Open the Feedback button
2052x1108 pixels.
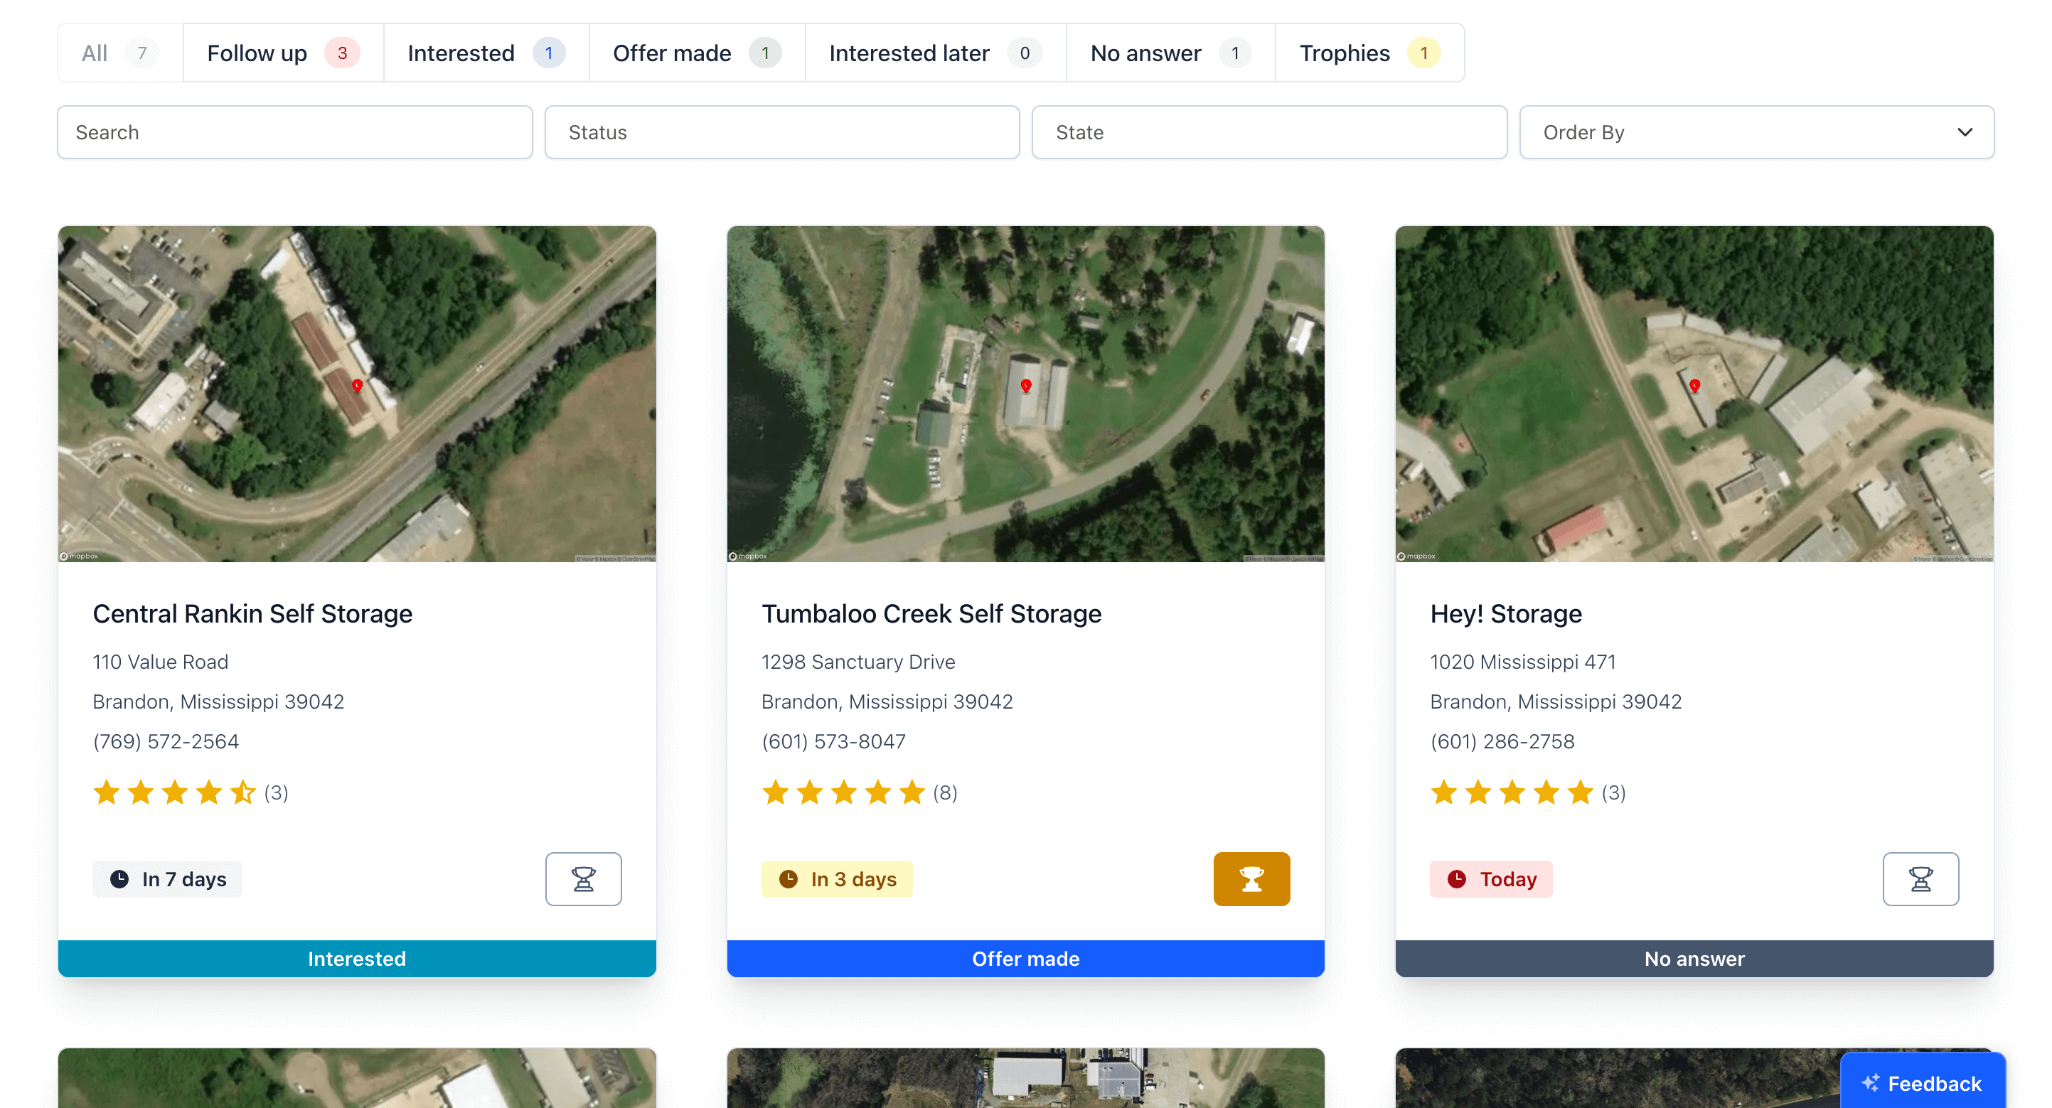click(x=1922, y=1082)
